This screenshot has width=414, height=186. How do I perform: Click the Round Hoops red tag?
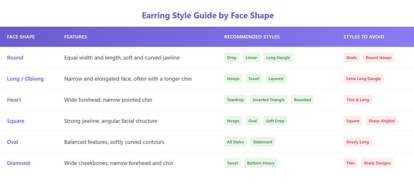(378, 57)
